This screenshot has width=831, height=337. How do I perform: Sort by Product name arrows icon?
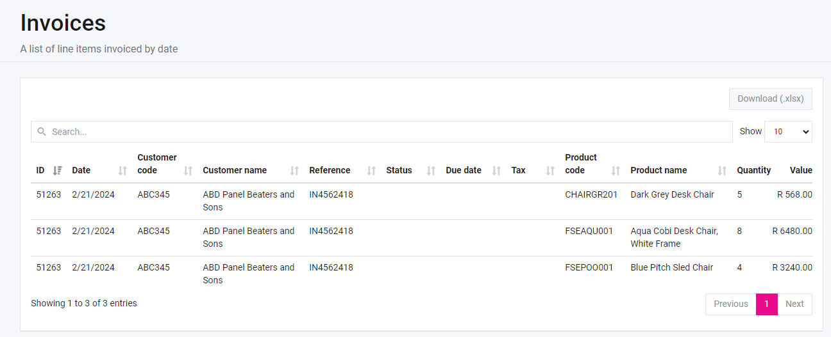723,171
